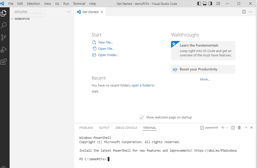Toggle the bottom panel visibility
Viewport: 257px width, 168px height.
click(205, 4)
